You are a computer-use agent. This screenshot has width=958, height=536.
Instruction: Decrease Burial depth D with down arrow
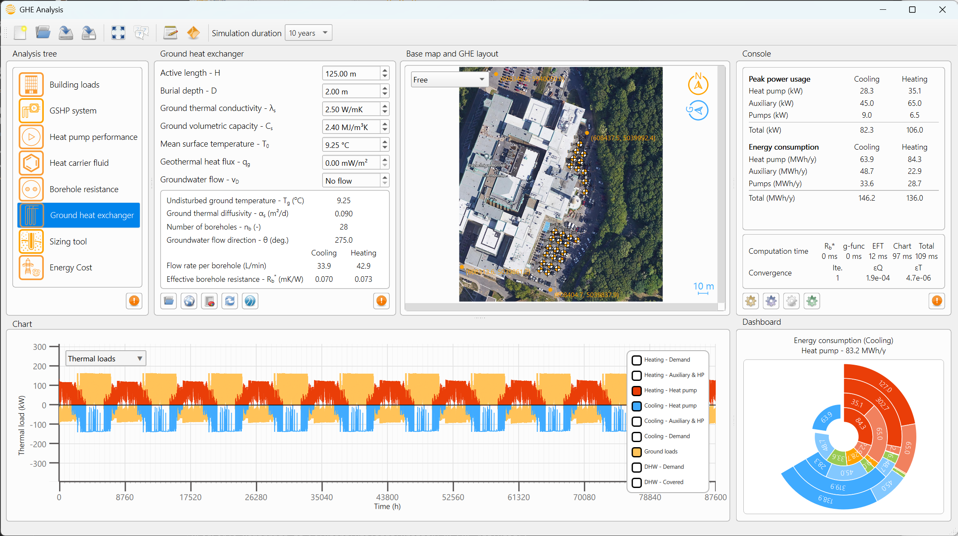click(x=385, y=94)
